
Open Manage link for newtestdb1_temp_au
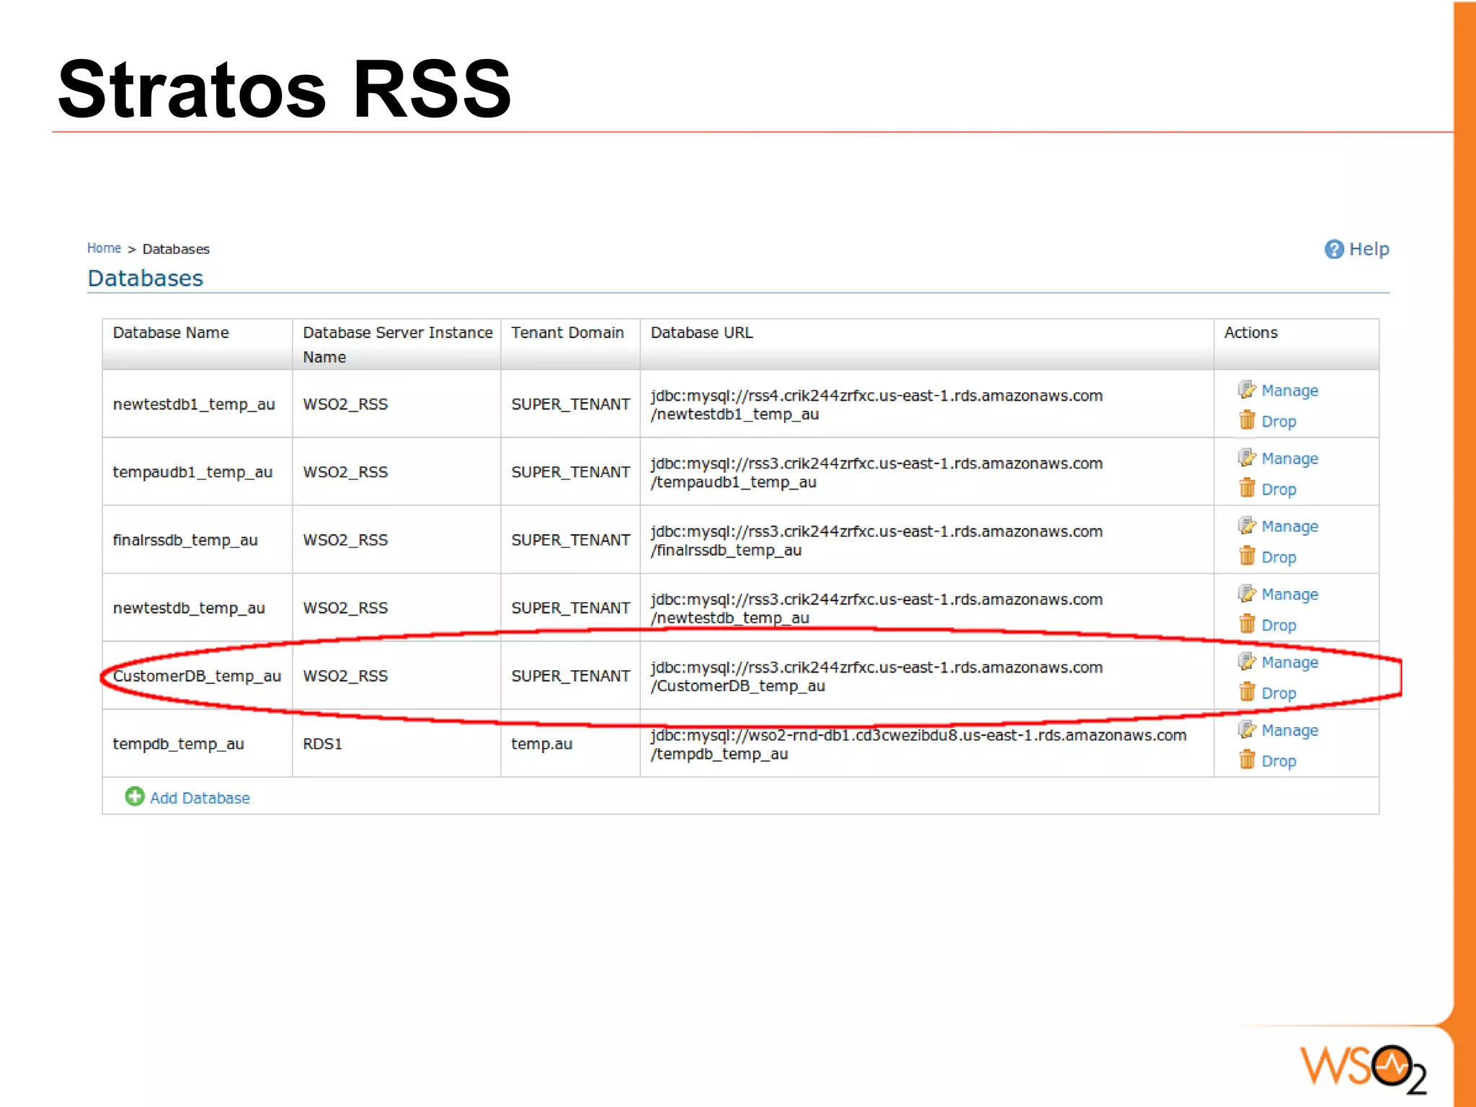point(1289,391)
